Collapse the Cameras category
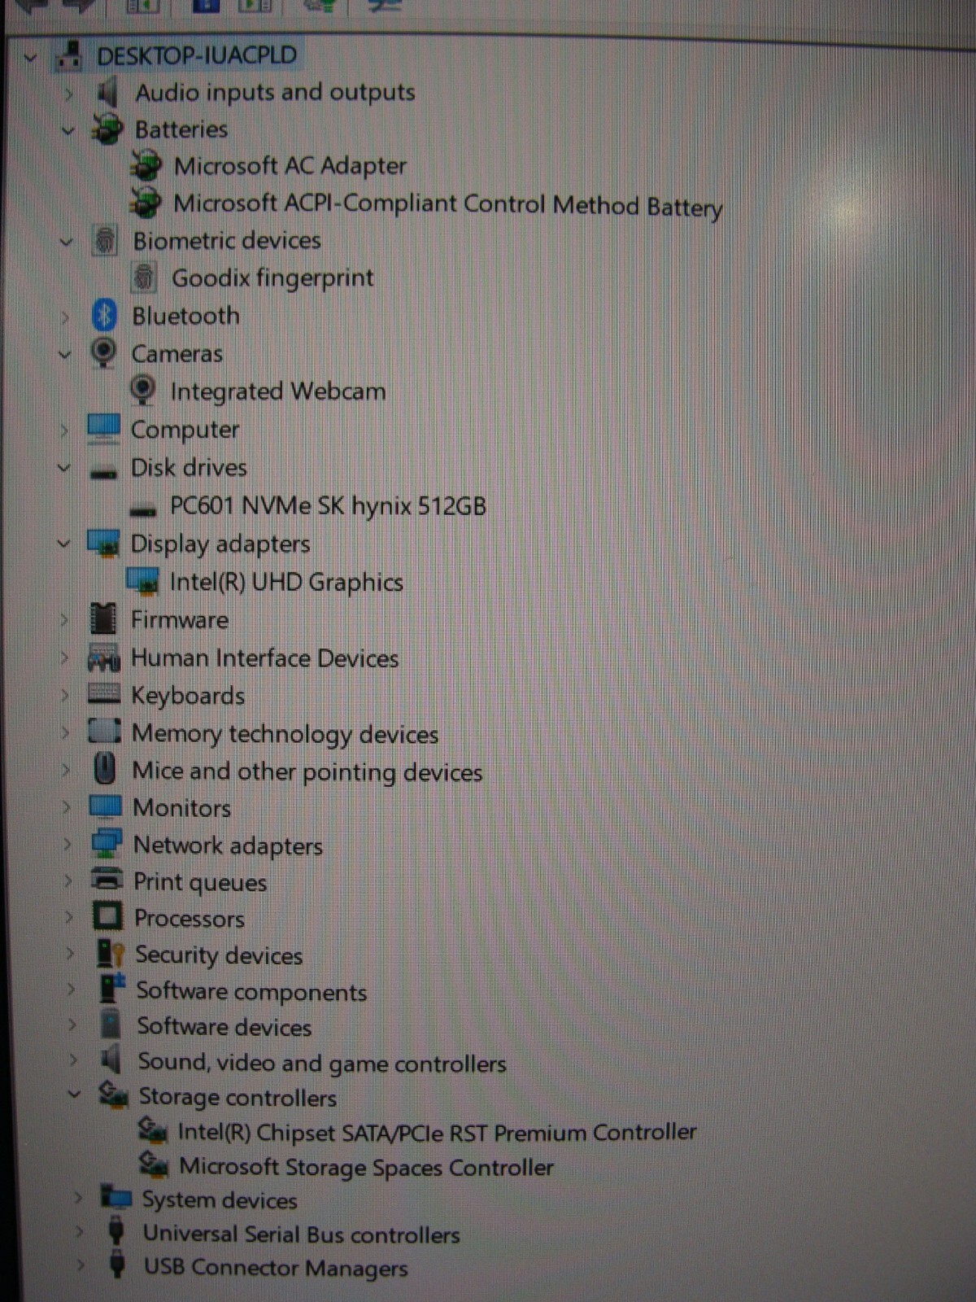Image resolution: width=976 pixels, height=1302 pixels. point(65,355)
